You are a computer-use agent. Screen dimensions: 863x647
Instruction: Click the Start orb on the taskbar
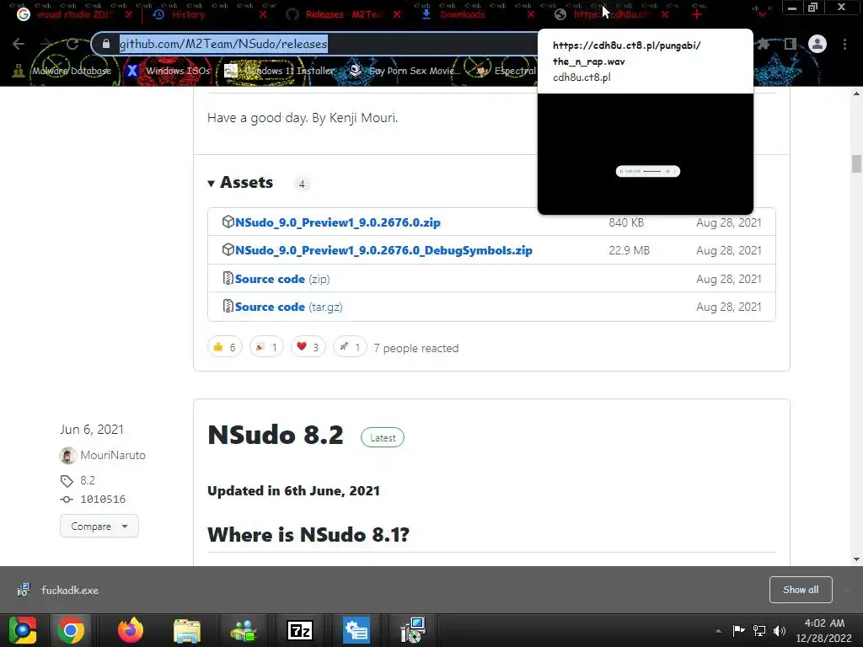coord(23,630)
